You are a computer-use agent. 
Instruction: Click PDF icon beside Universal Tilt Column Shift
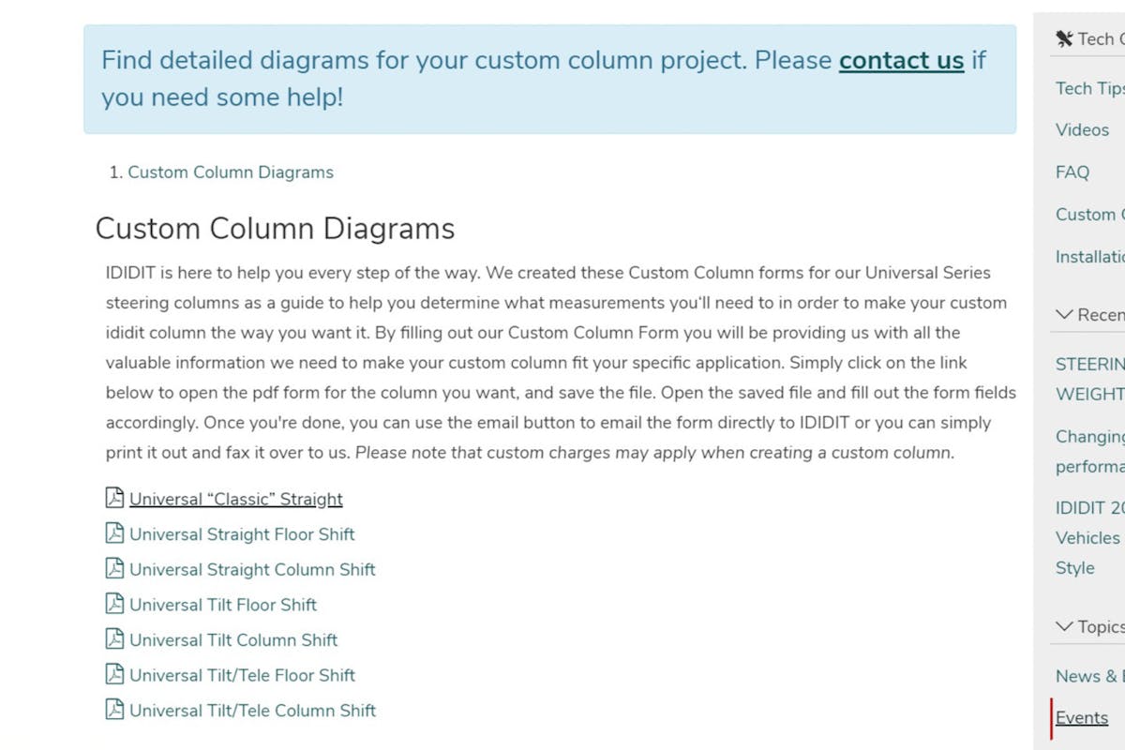pos(114,638)
